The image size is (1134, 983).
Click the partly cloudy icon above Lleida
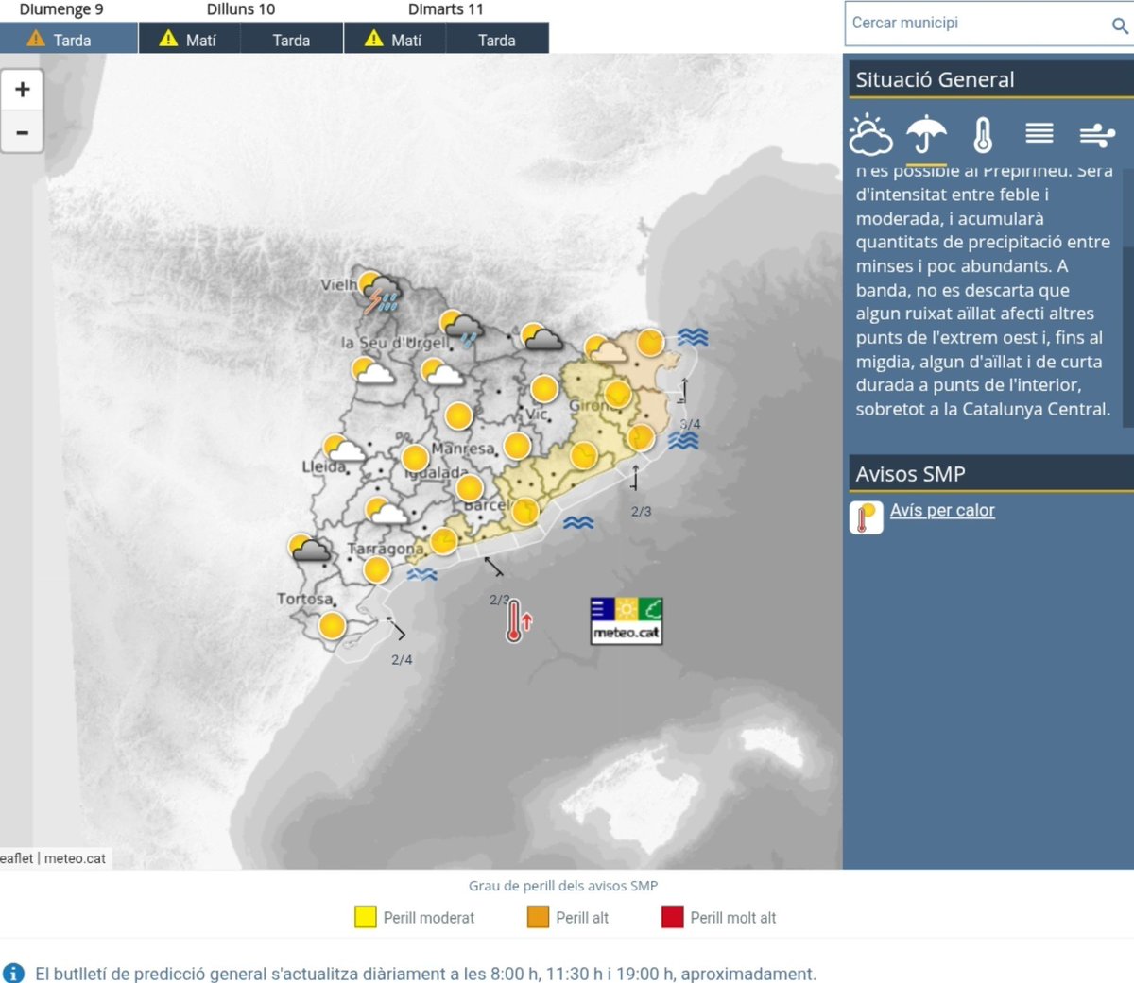click(x=344, y=448)
